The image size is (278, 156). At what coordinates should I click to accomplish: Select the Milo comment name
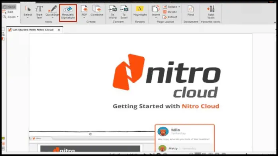point(176,130)
